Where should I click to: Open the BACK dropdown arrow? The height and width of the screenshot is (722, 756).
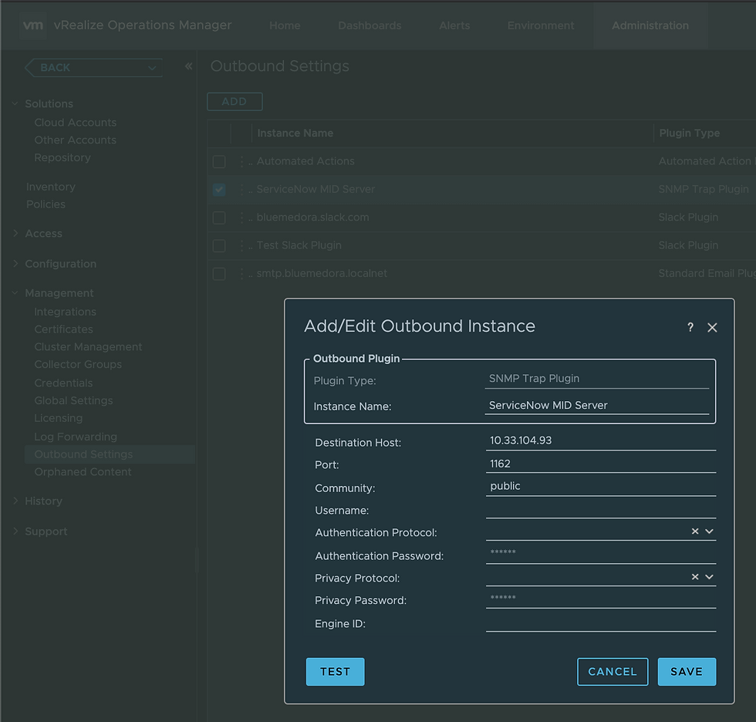pos(152,68)
